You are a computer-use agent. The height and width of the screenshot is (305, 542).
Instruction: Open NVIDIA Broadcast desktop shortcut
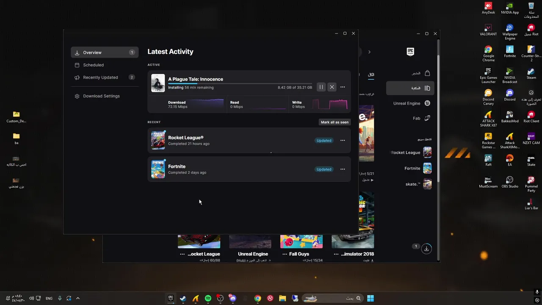click(510, 75)
